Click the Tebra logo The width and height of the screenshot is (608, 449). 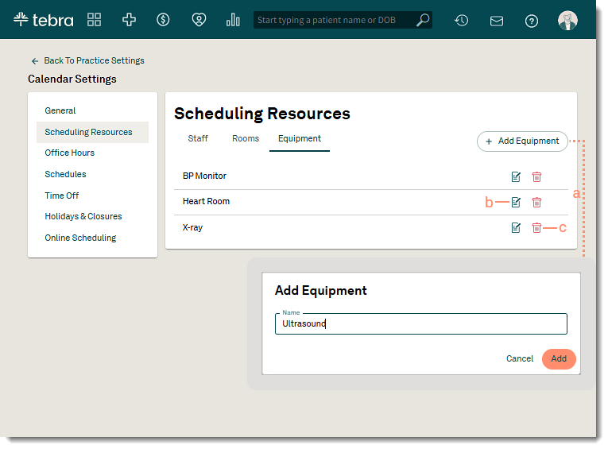(x=43, y=20)
